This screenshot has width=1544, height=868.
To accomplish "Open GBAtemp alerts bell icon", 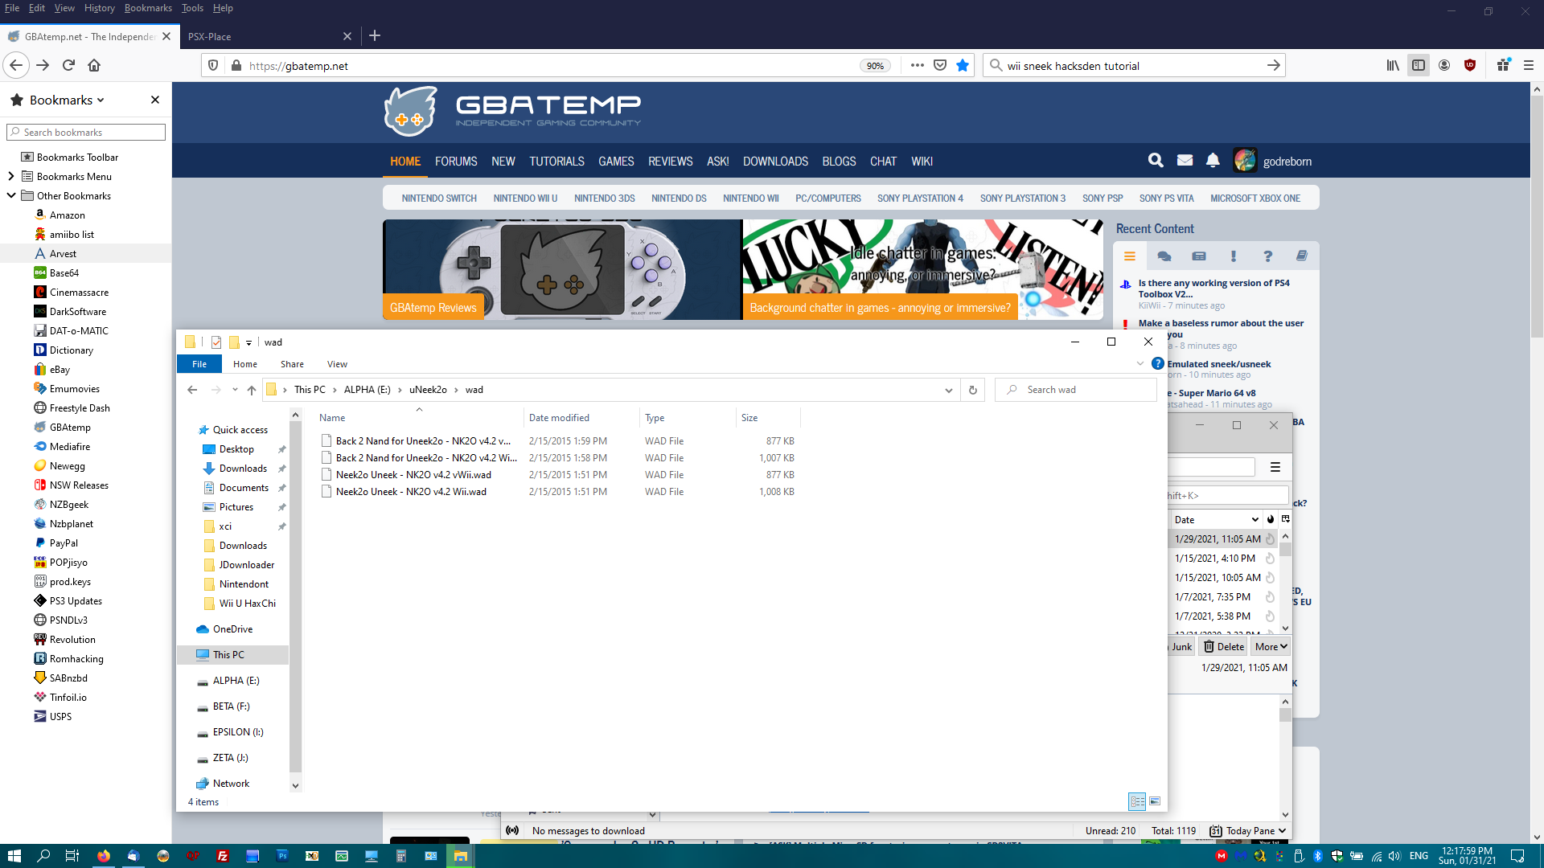I will (1213, 161).
